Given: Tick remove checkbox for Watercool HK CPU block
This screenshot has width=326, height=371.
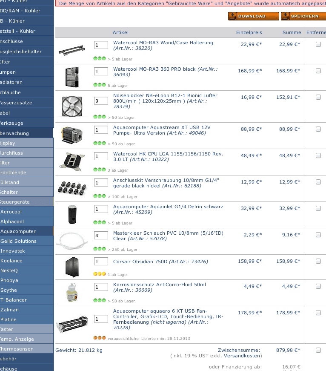Looking at the screenshot, I should [318, 155].
